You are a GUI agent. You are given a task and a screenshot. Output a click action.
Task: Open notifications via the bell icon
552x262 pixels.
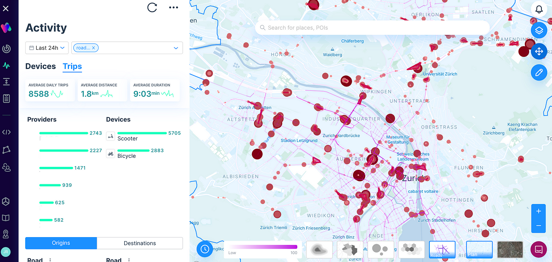pyautogui.click(x=539, y=9)
